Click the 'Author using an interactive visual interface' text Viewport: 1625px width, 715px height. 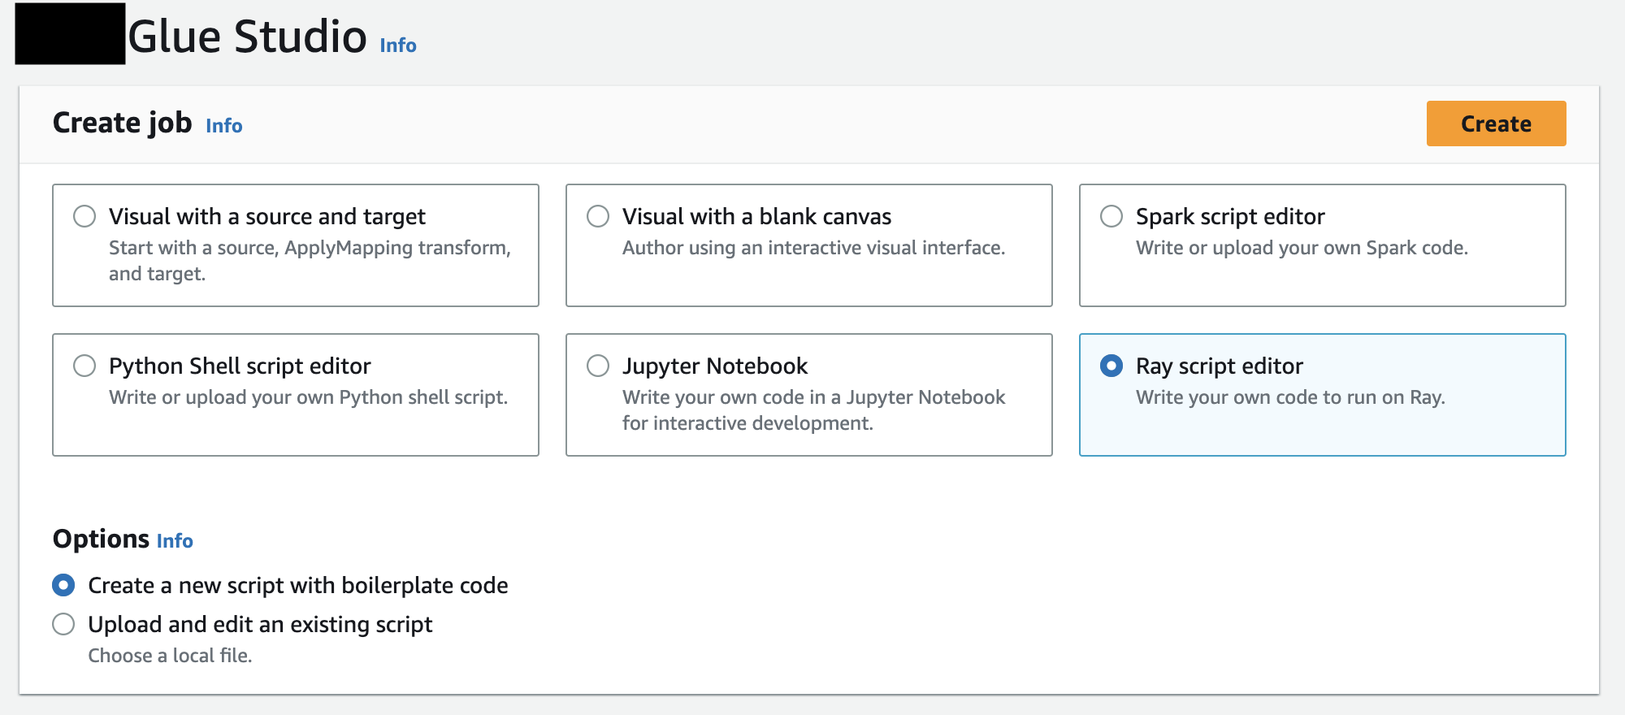tap(813, 248)
